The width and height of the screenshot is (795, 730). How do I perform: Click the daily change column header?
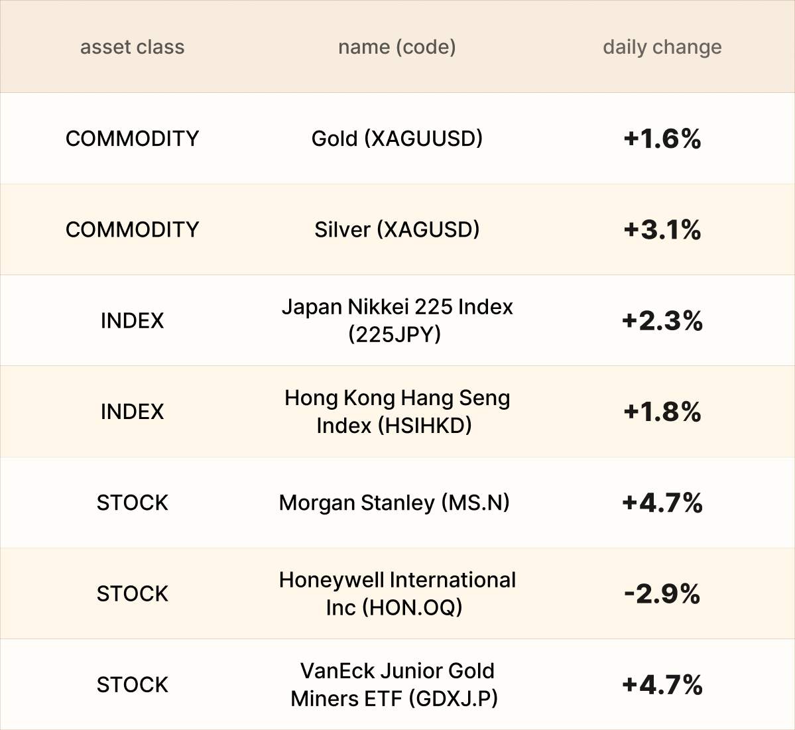(662, 47)
